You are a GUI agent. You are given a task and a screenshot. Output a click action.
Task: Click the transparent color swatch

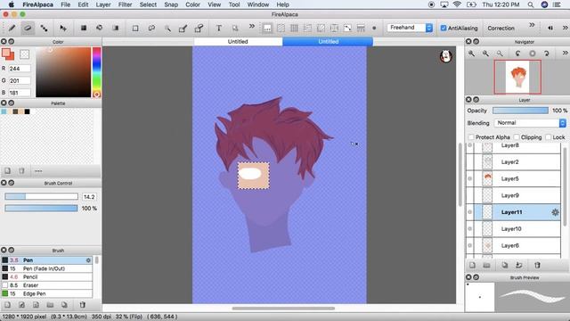tap(24, 54)
